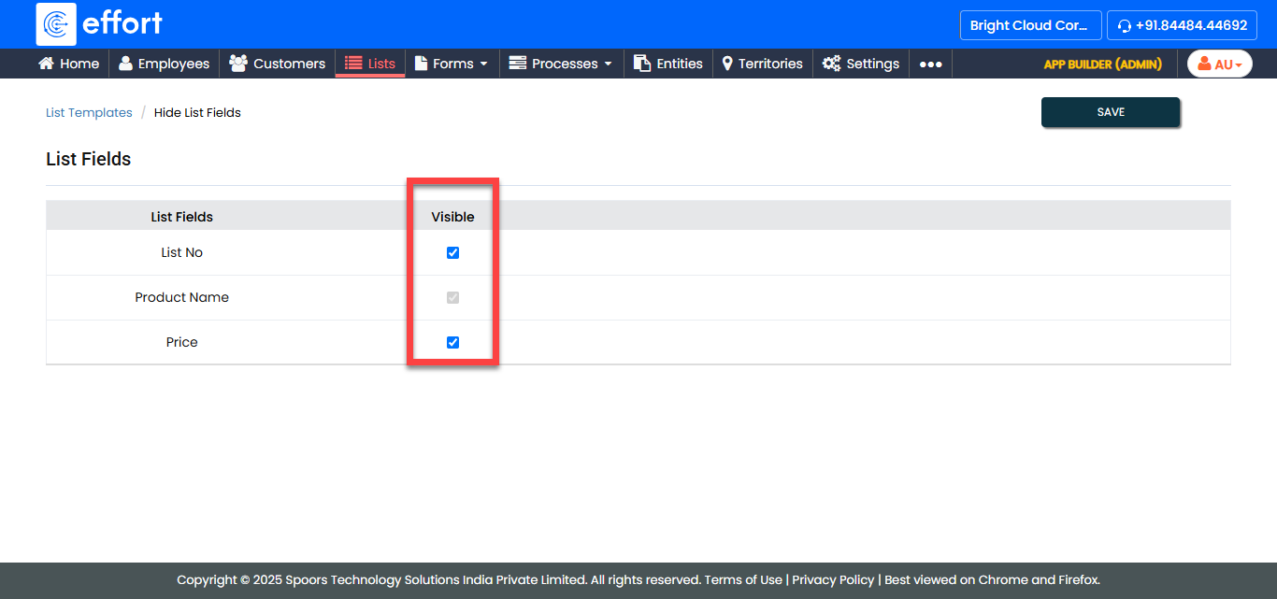Click the effort logo icon

pyautogui.click(x=56, y=24)
